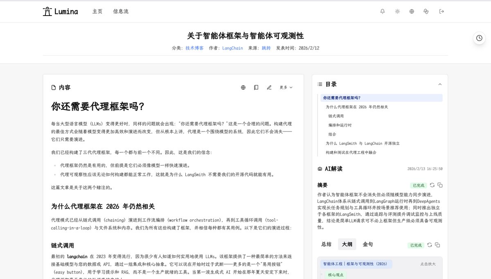Click the AI解读 robot icon

click(320, 169)
